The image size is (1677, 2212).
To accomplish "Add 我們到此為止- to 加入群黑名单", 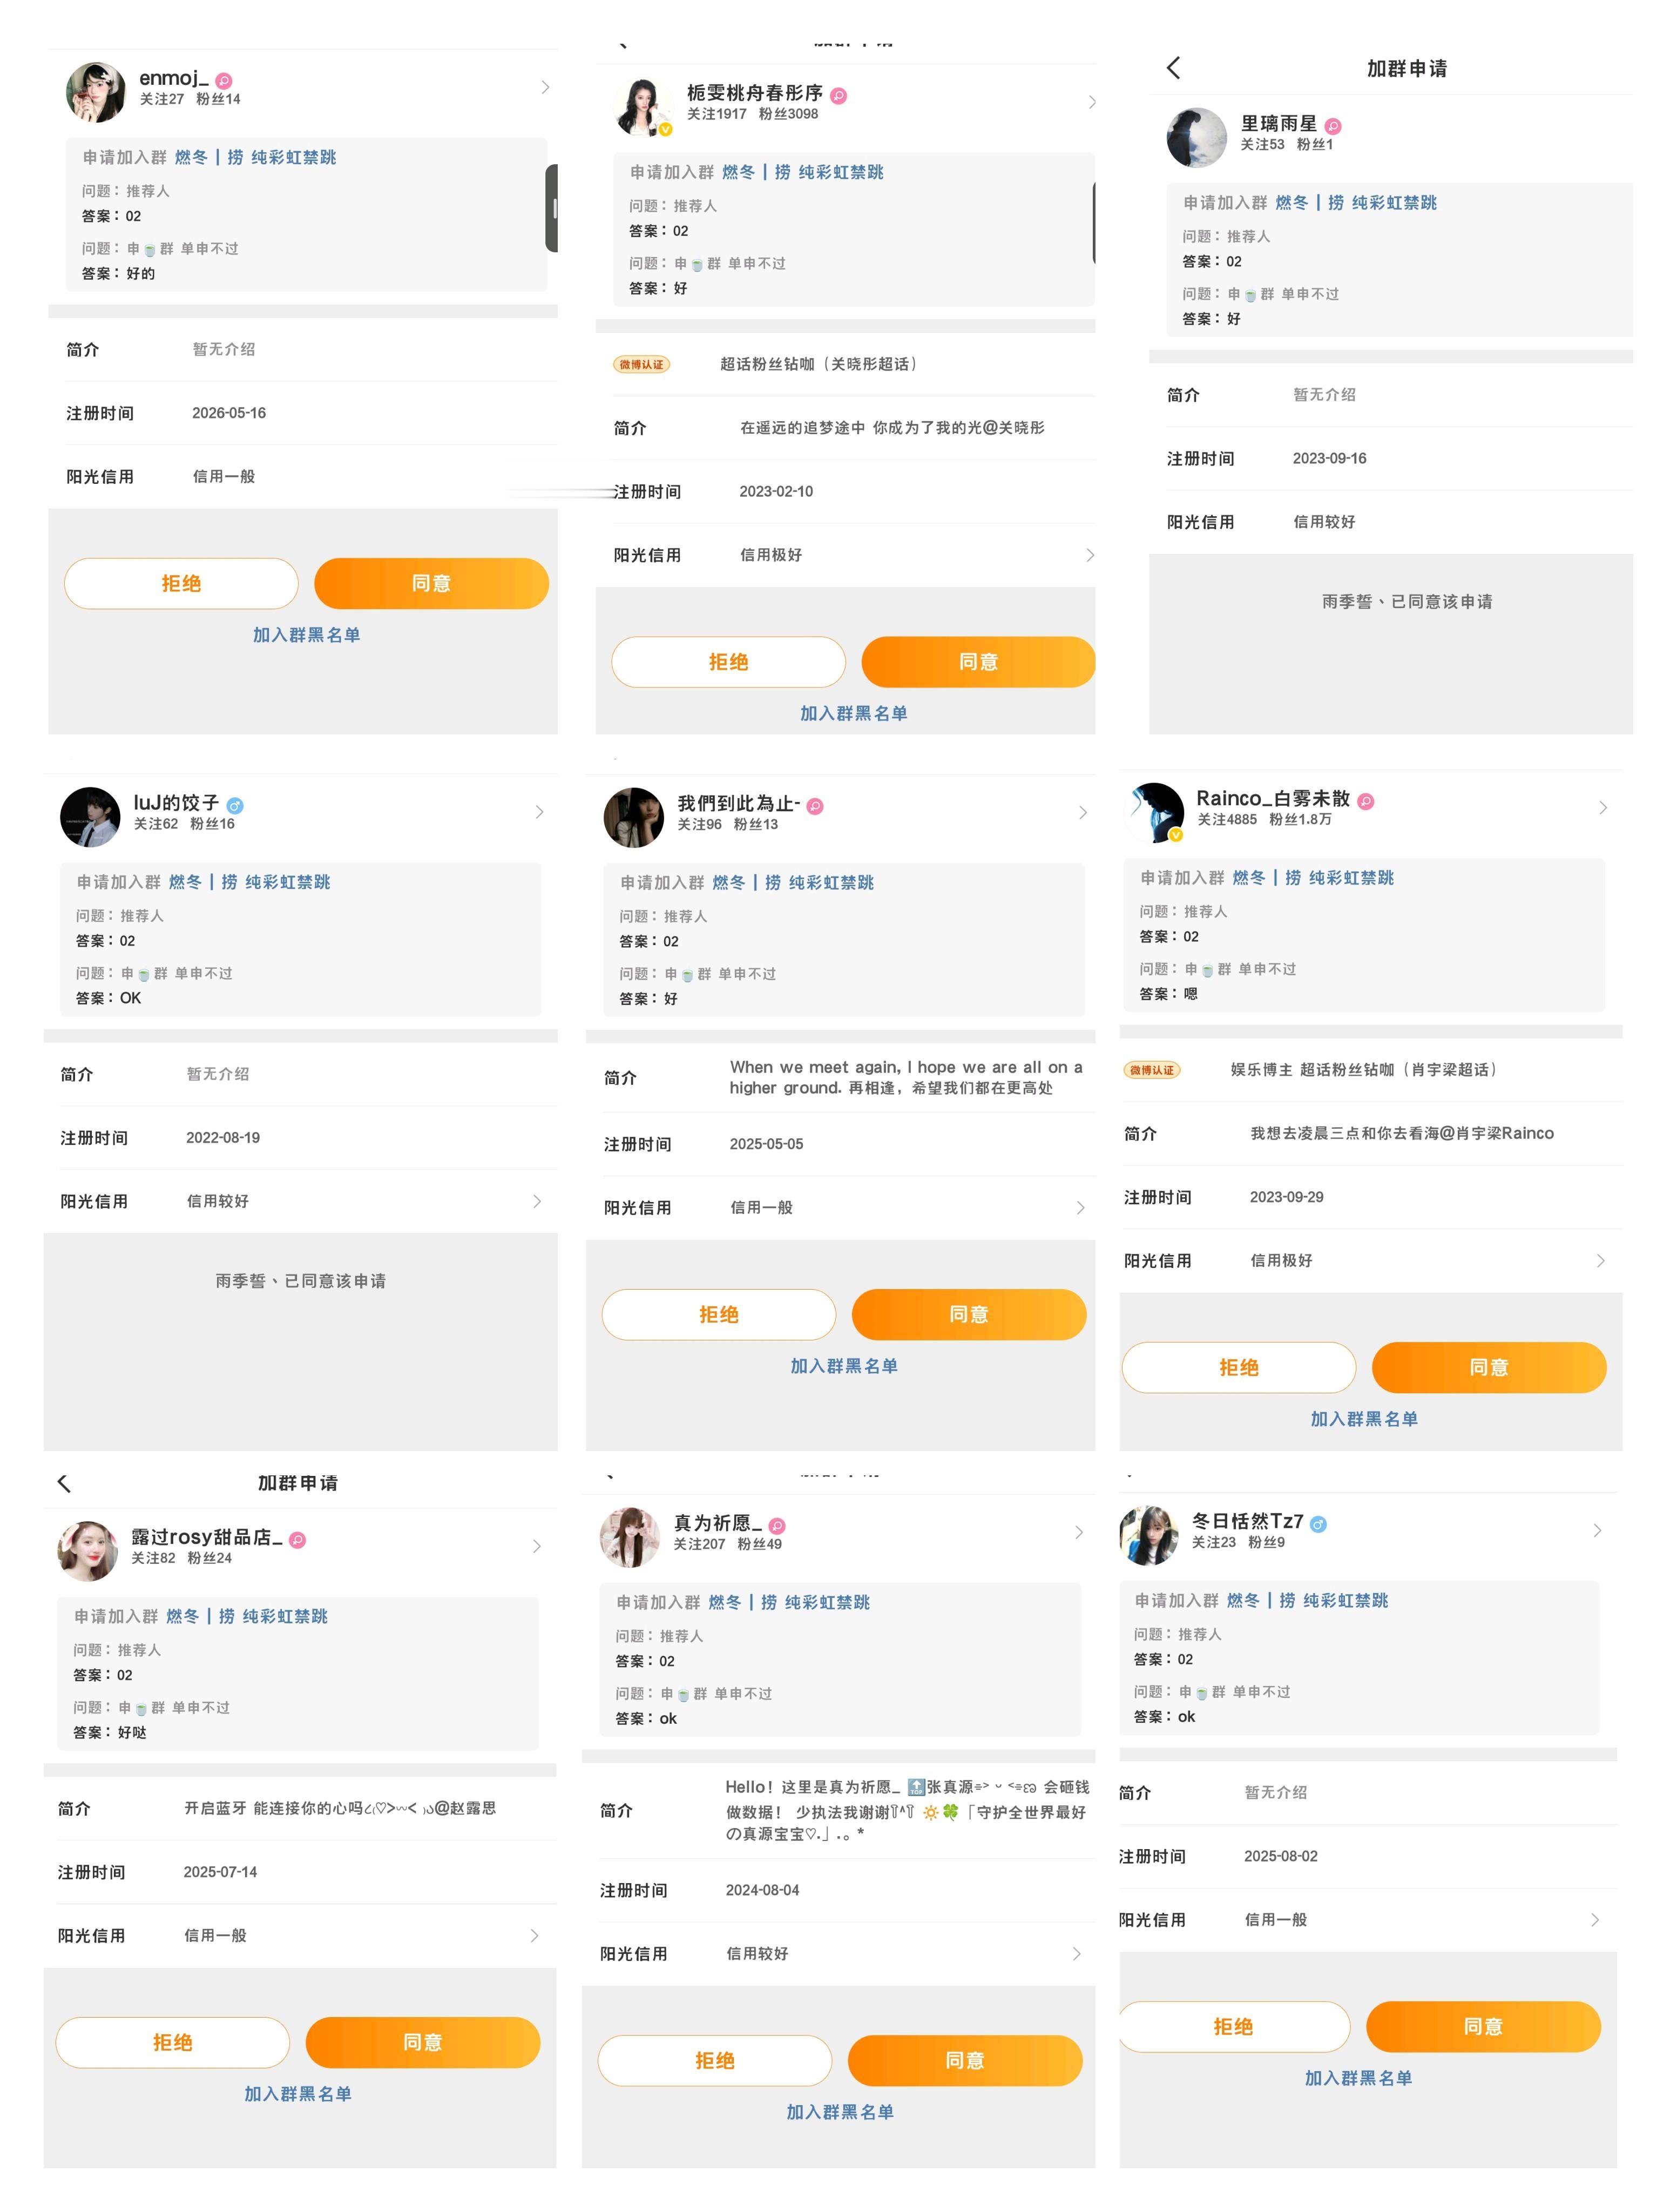I will [x=844, y=1366].
